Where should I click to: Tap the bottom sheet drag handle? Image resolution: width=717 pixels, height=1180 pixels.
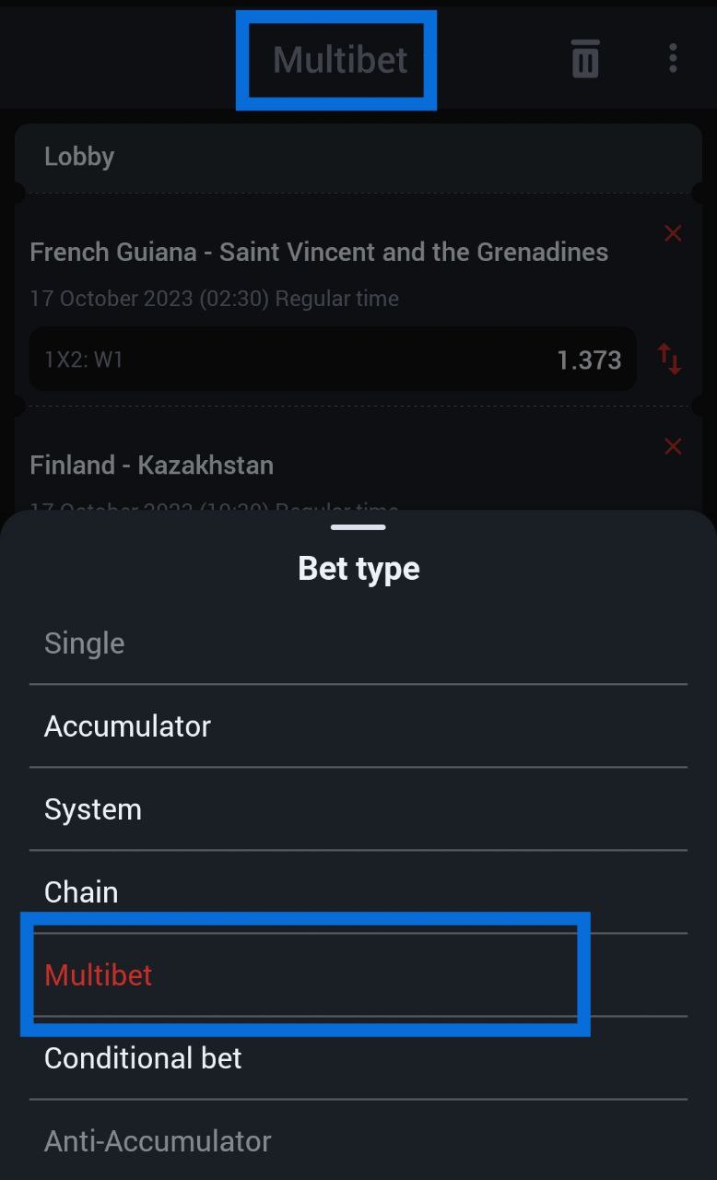(x=358, y=527)
